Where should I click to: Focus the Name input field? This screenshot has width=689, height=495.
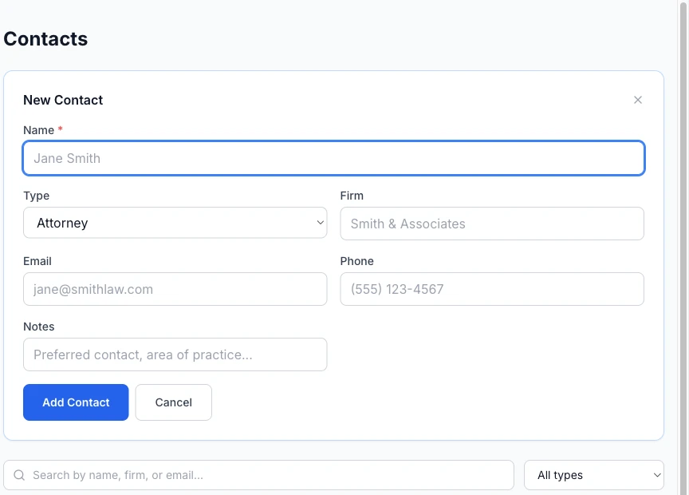click(x=333, y=158)
